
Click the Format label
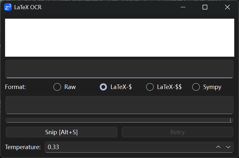[16, 87]
